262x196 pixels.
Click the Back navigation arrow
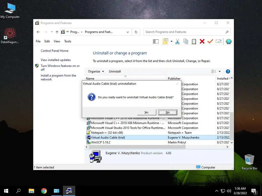tap(38, 32)
